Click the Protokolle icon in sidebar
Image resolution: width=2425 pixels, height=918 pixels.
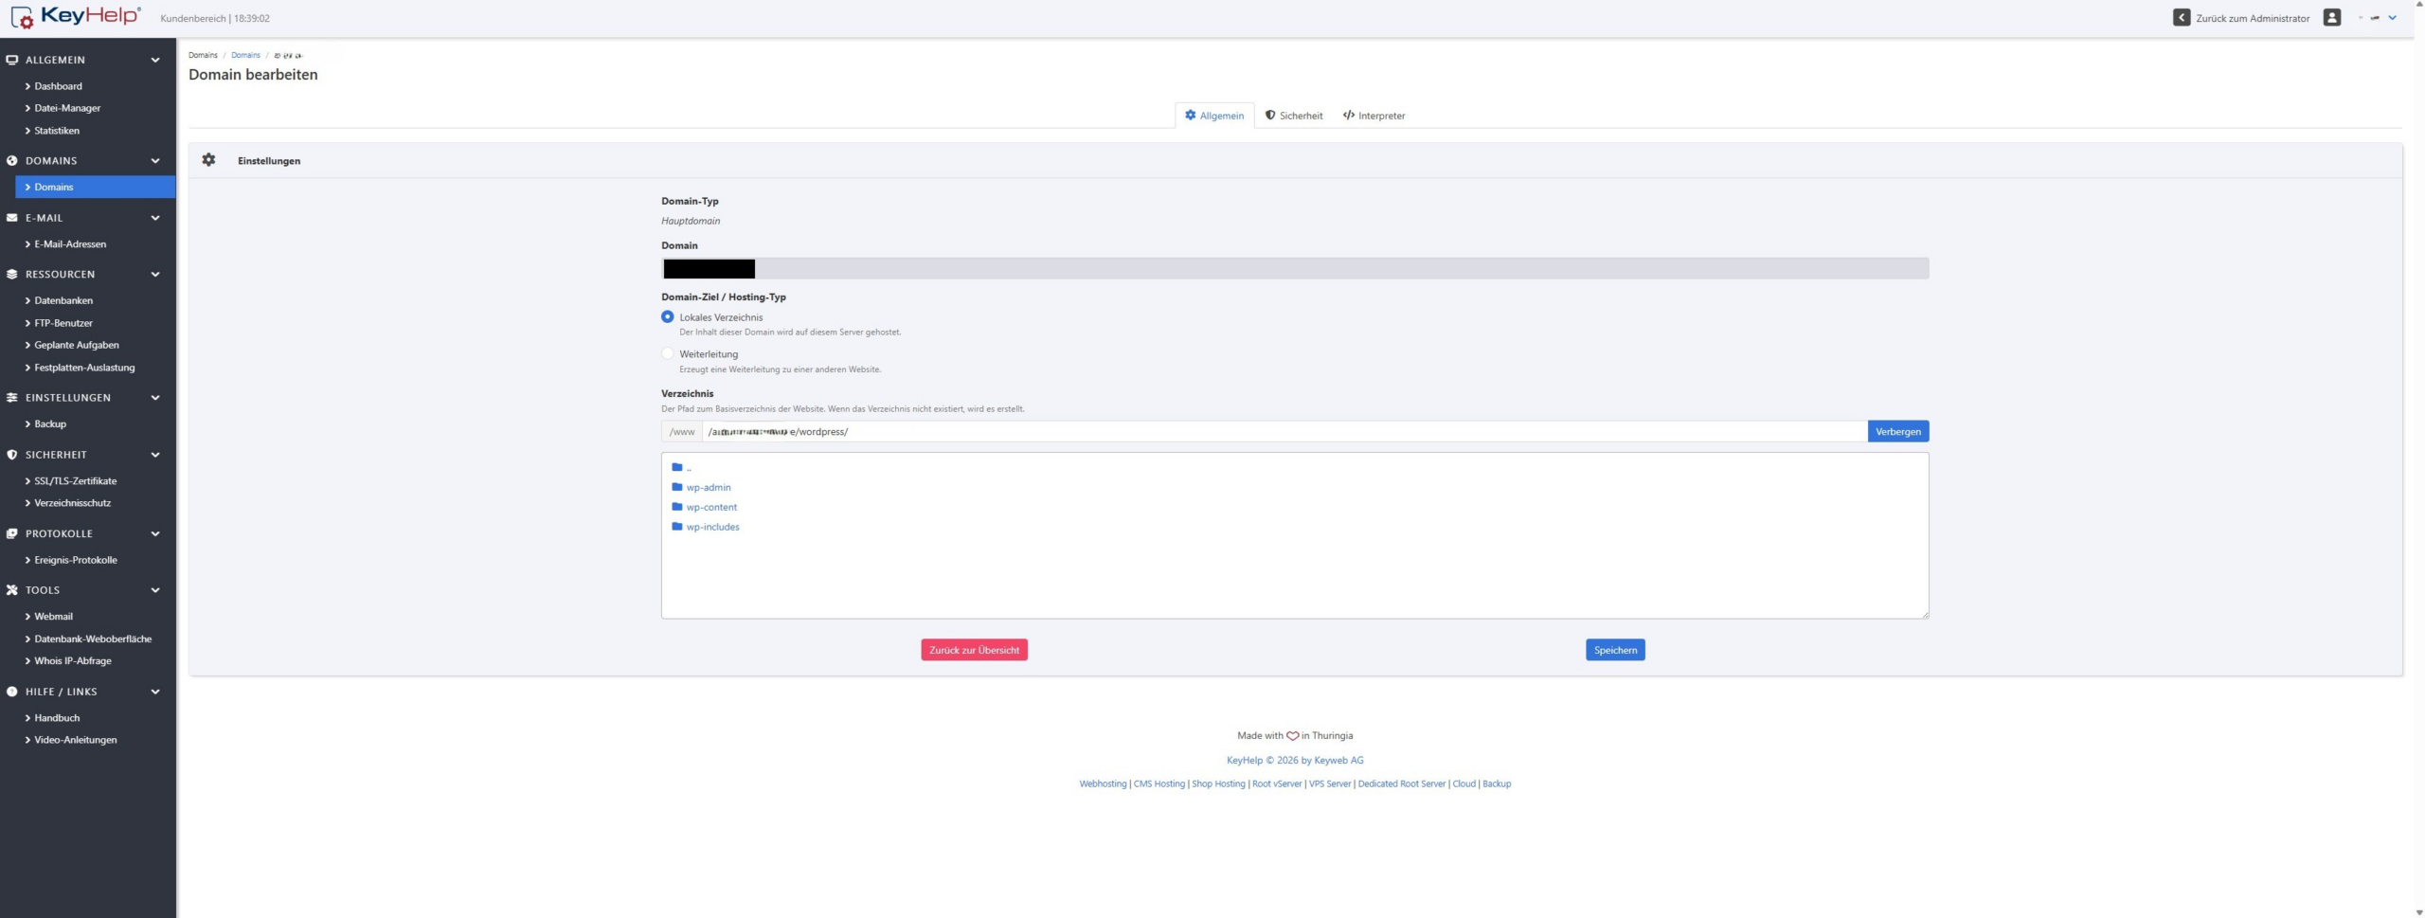tap(12, 533)
